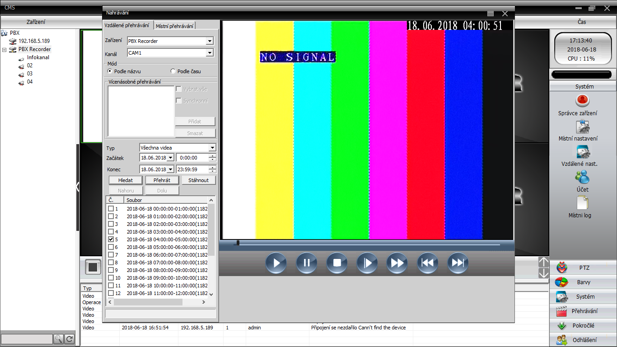Open the Přehrávání panel item
The image size is (617, 347).
[x=583, y=311]
